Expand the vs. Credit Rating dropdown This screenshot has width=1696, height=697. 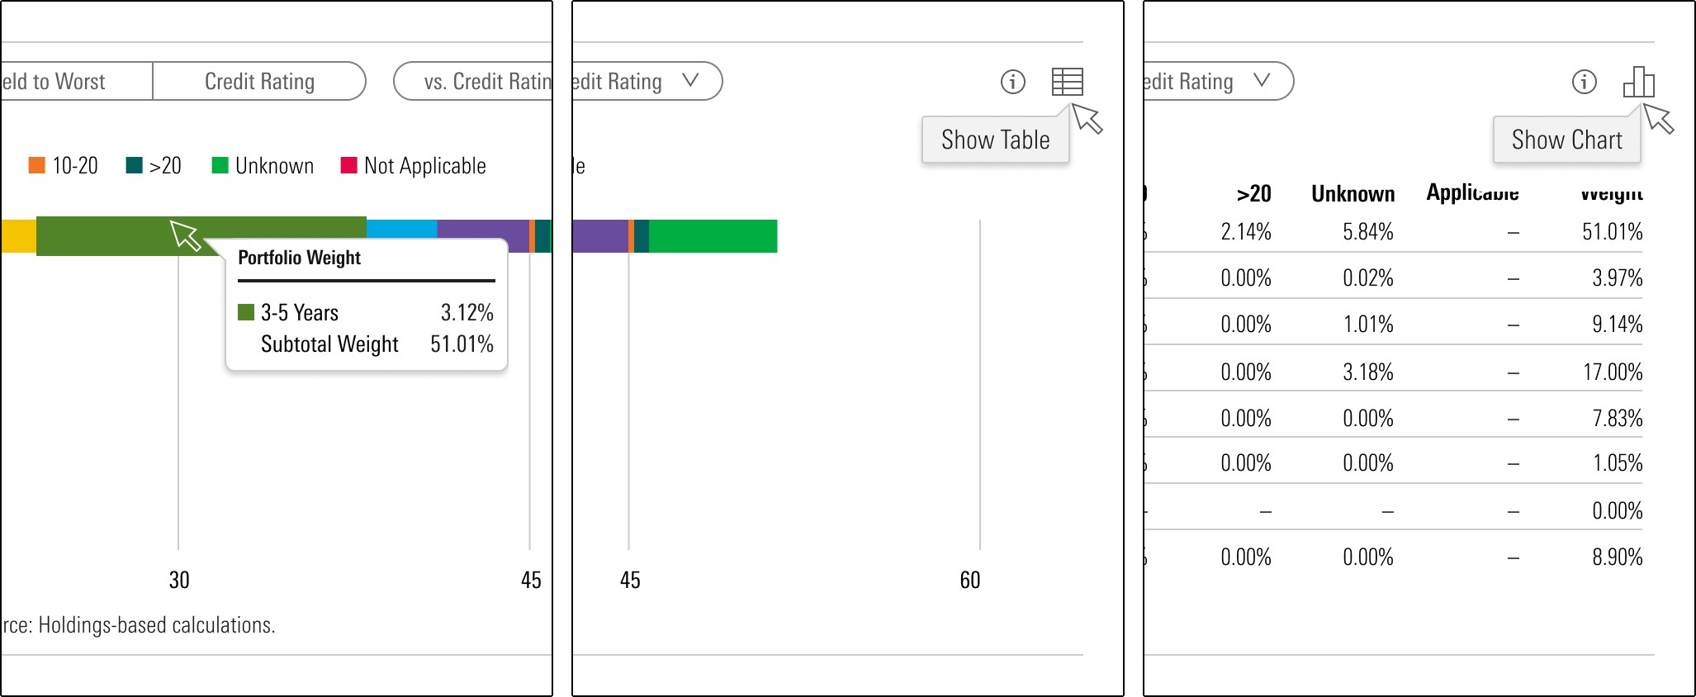coord(473,81)
